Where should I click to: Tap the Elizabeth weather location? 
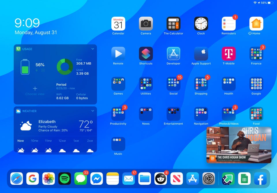click(47, 122)
